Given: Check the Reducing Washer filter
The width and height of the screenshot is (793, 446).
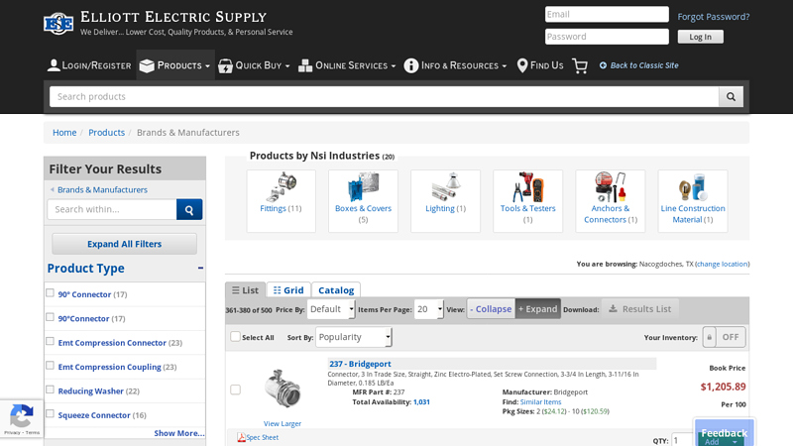Looking at the screenshot, I should tap(51, 390).
